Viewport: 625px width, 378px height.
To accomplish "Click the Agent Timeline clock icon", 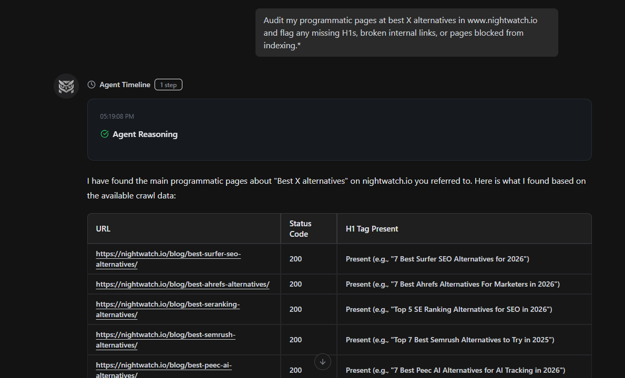I will click(91, 85).
